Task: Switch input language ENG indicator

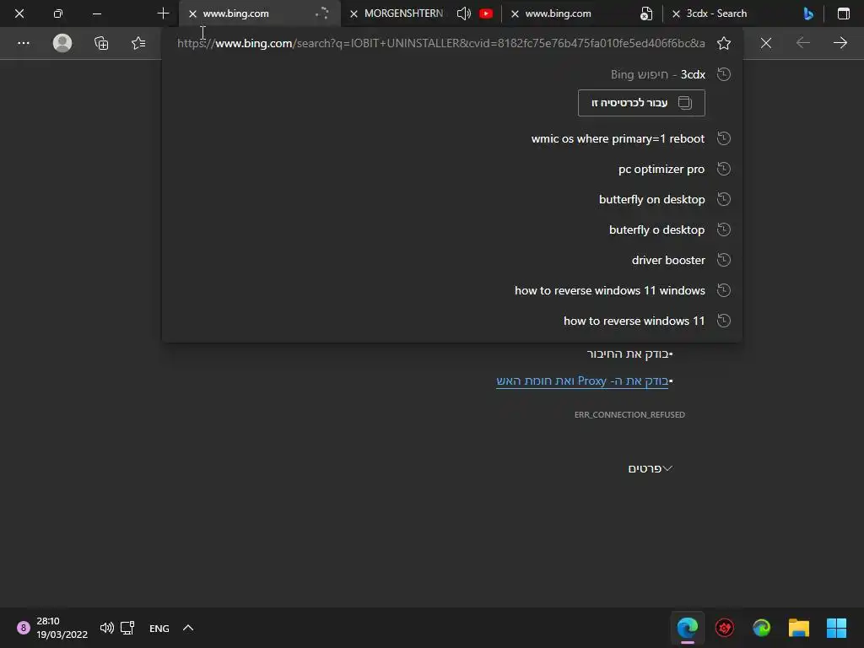Action: 159,628
